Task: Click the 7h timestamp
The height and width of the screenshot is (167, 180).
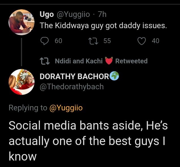Action: pos(102,14)
